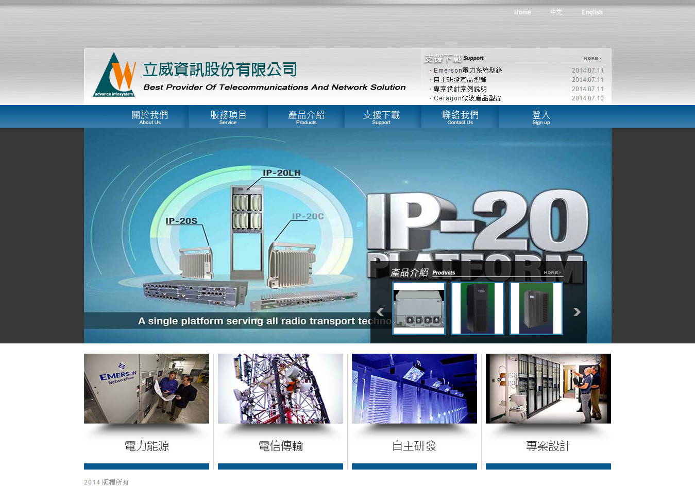
Task: Click the 登入 Sign up menu item
Action: coord(541,117)
